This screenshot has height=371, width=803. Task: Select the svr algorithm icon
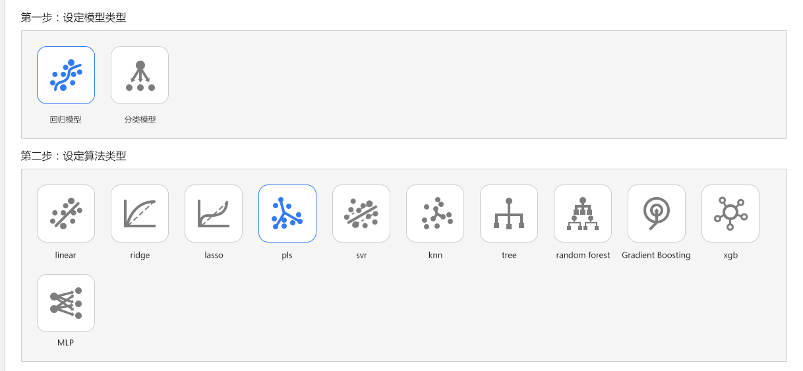361,214
